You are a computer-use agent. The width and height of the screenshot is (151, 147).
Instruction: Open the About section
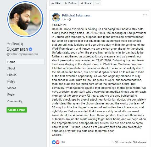(x=11, y=68)
